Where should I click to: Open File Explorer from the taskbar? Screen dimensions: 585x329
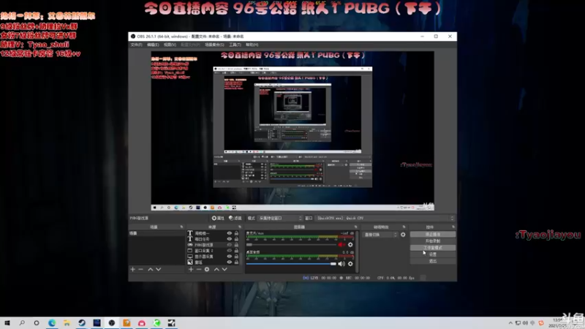[67, 323]
